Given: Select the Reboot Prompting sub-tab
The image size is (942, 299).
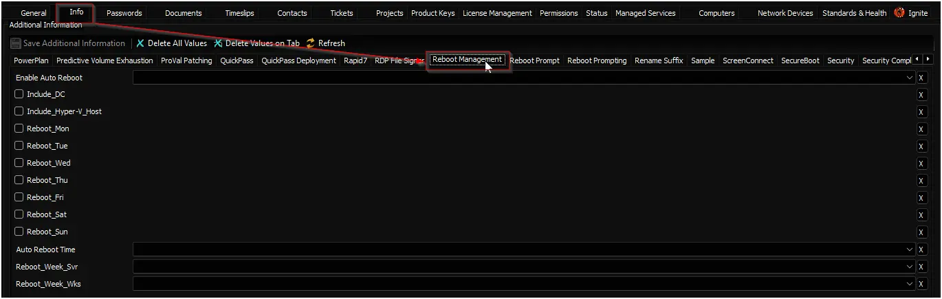Looking at the screenshot, I should click(597, 60).
